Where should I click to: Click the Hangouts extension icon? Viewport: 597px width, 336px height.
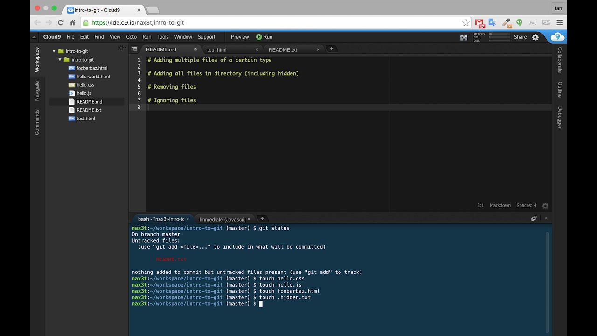(519, 22)
